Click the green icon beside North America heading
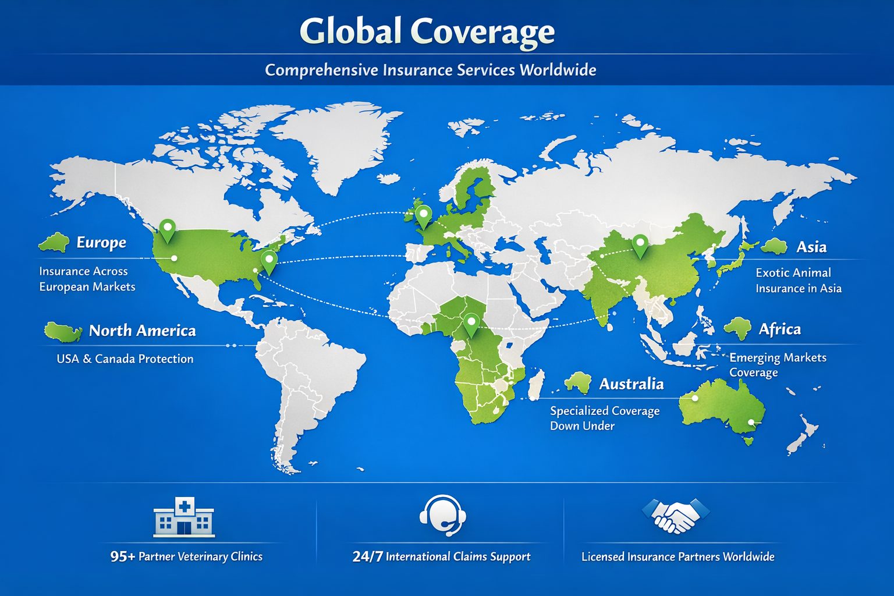Viewport: 894px width, 596px height. [x=63, y=332]
